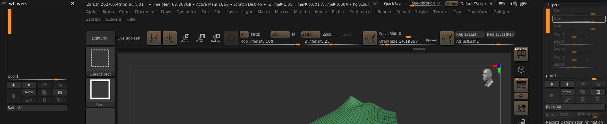Image resolution: width=607 pixels, height=124 pixels.
Task: Click Bake All in Layers panel
Action: point(575,107)
